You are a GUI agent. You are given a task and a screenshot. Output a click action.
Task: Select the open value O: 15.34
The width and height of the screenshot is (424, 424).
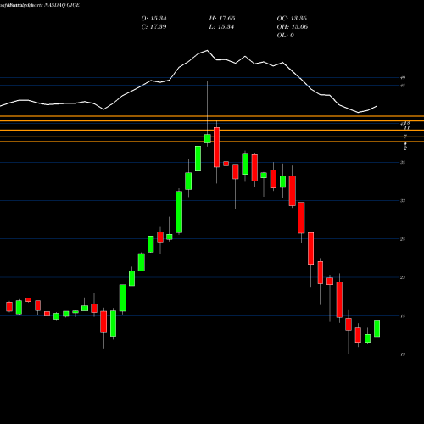click(153, 19)
